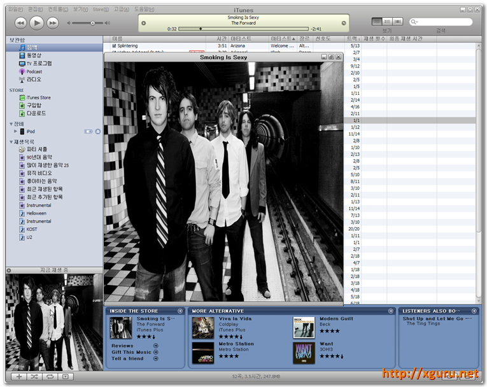The width and height of the screenshot is (487, 387).
Task: Click Tell a friend link
Action: [x=128, y=358]
